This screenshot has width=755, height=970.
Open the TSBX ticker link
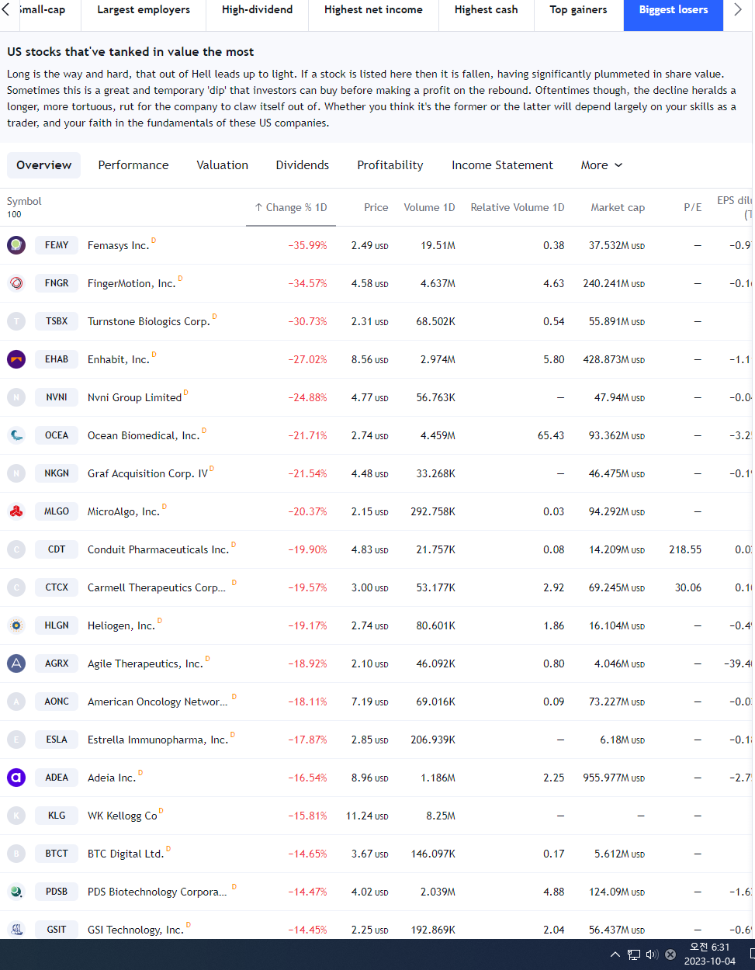click(57, 321)
